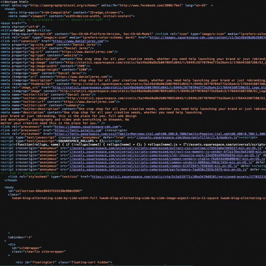Click the og:image:width "1500" line
Image resolution: width=266 pixels, height=266 pixels.
click(45, 66)
